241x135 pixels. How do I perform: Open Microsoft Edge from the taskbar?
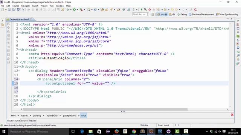point(82,132)
